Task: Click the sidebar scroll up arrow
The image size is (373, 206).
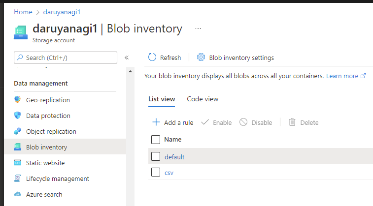Action: pyautogui.click(x=130, y=71)
